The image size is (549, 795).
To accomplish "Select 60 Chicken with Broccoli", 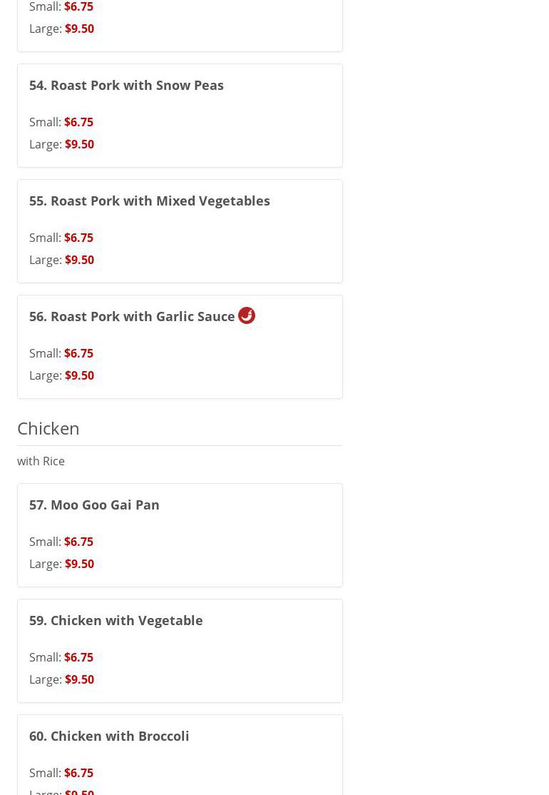I will (x=109, y=736).
